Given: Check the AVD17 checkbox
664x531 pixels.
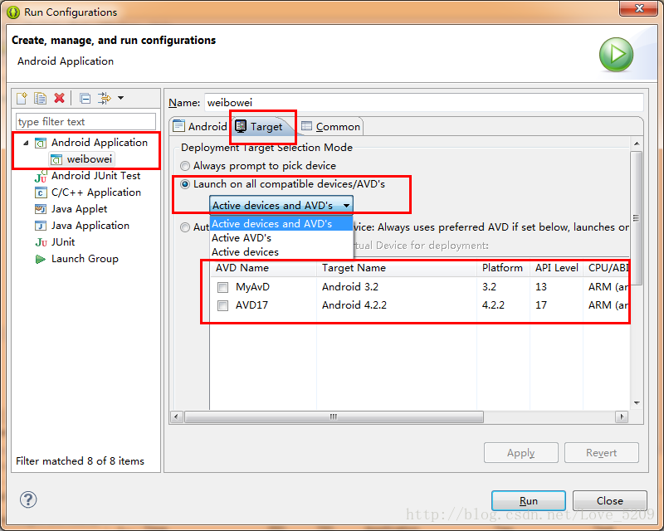Looking at the screenshot, I should [x=222, y=305].
